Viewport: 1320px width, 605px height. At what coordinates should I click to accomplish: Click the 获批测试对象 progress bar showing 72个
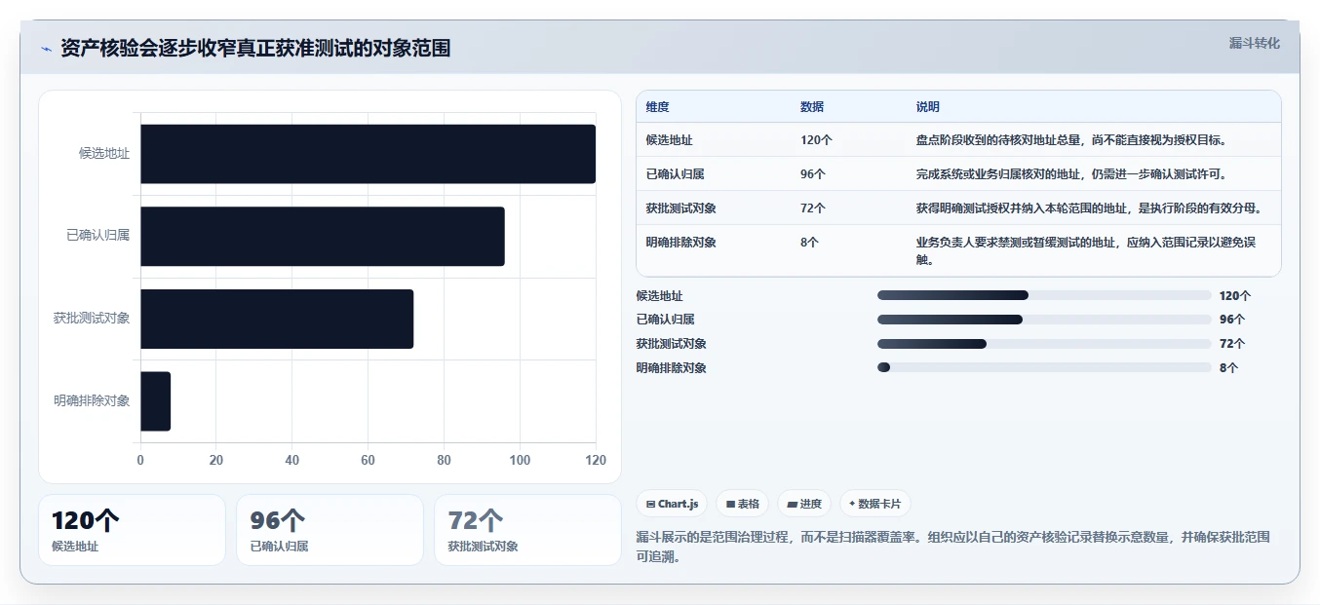pyautogui.click(x=1044, y=344)
